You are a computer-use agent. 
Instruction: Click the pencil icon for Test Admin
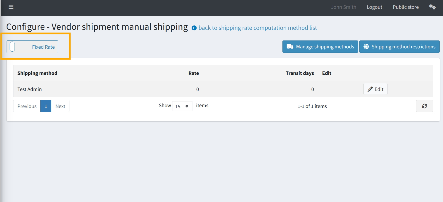click(x=370, y=89)
